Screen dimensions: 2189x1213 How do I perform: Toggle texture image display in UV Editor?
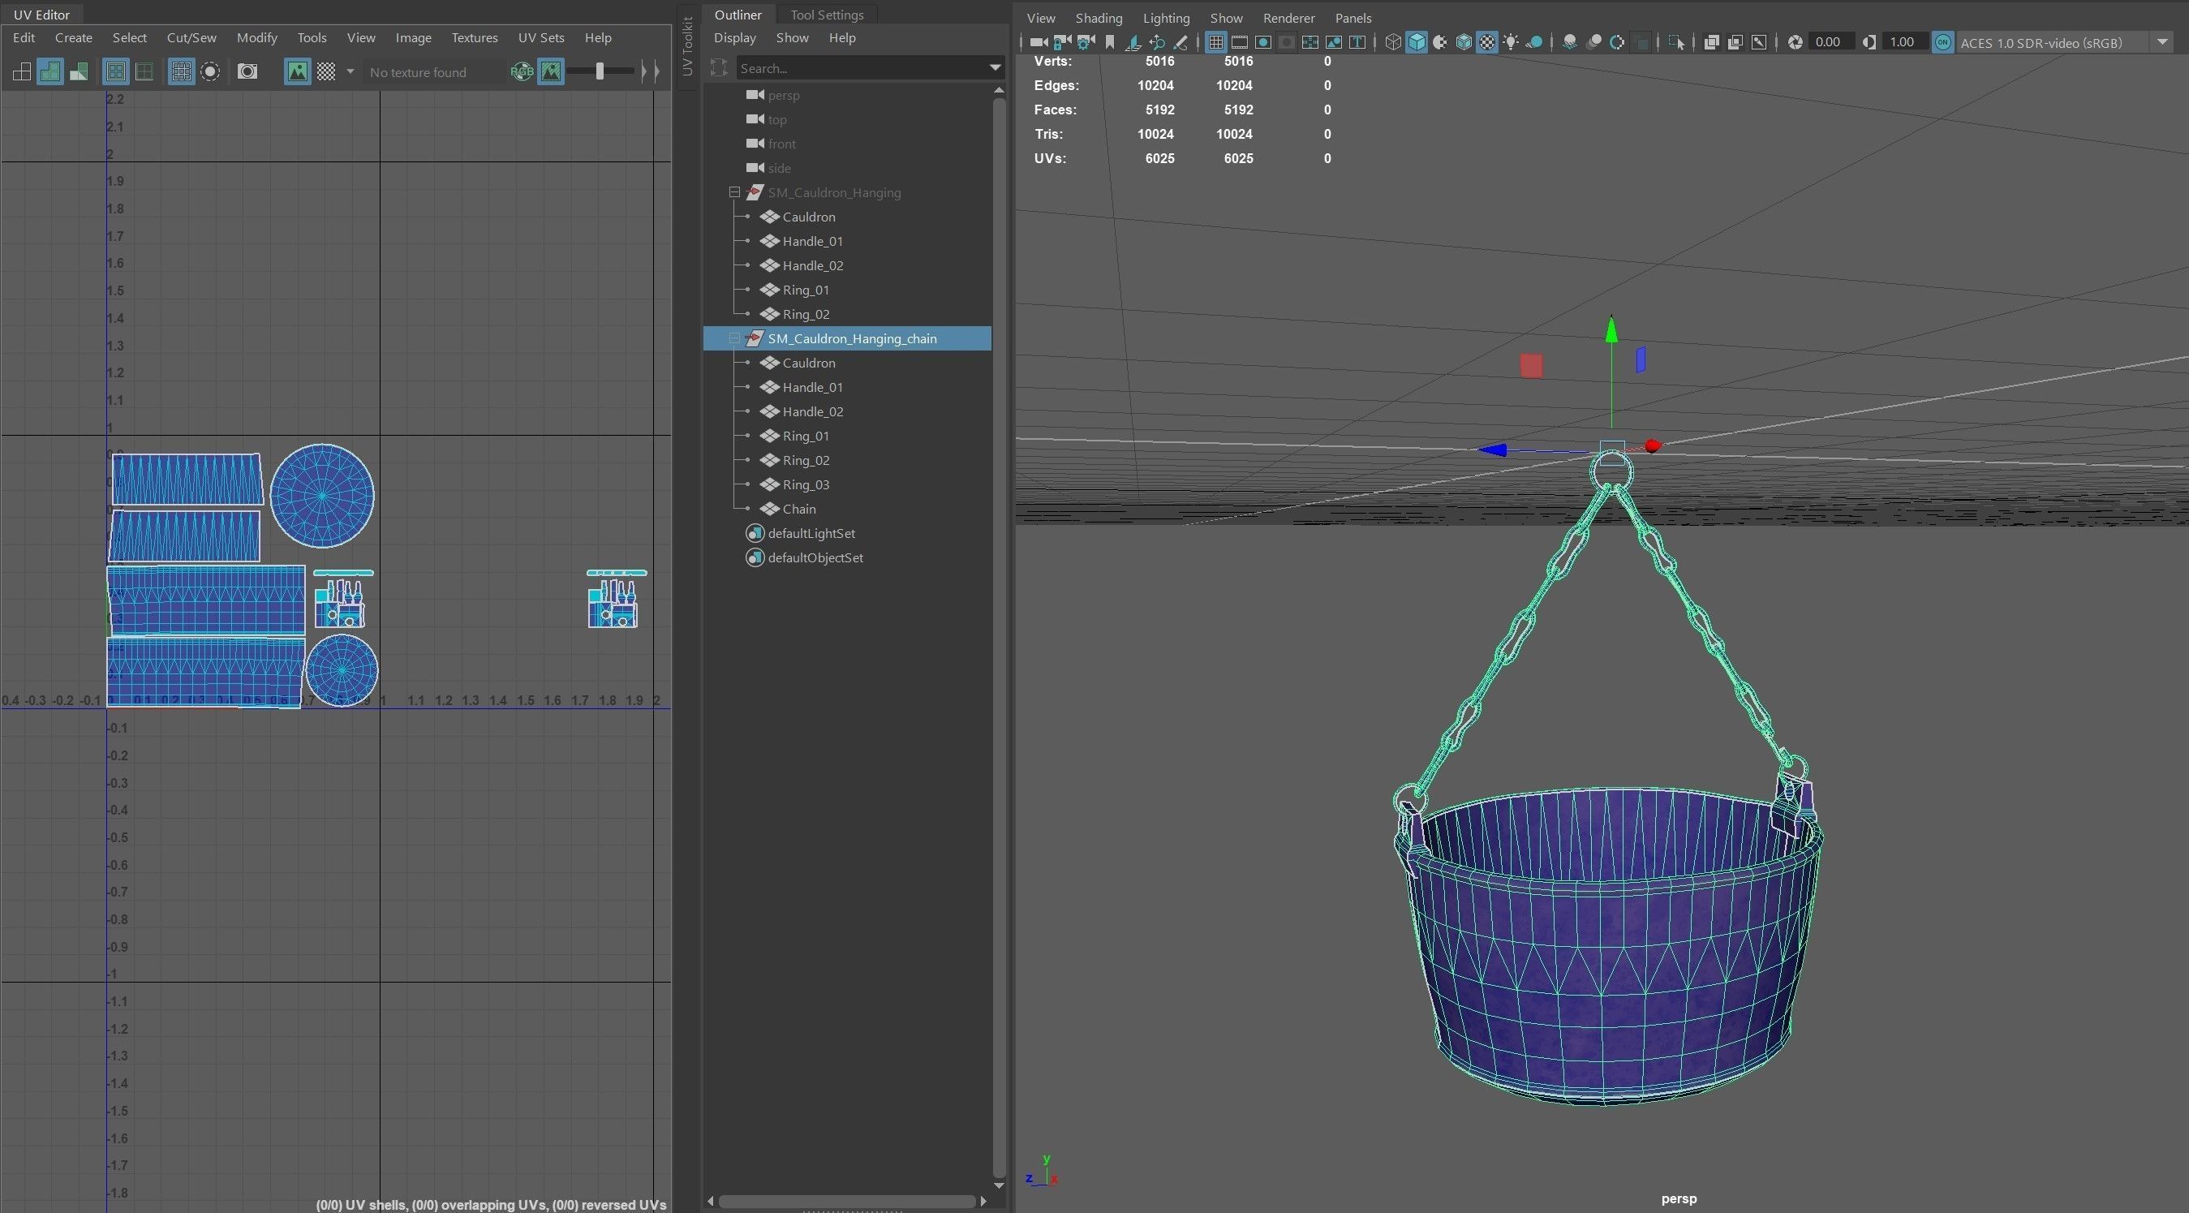click(298, 71)
